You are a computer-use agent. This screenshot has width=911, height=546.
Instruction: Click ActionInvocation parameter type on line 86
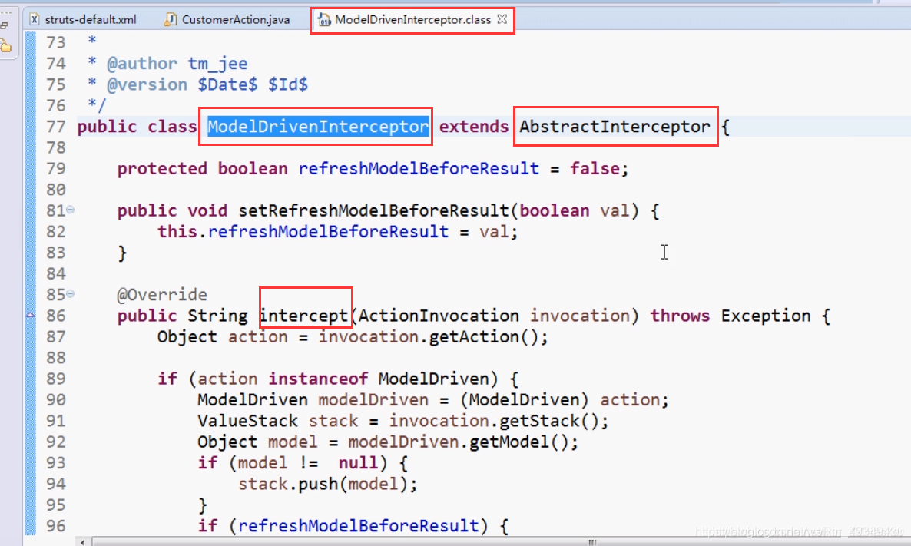[439, 316]
